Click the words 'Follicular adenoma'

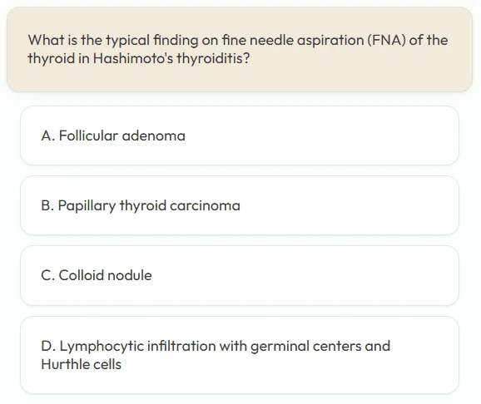(122, 135)
